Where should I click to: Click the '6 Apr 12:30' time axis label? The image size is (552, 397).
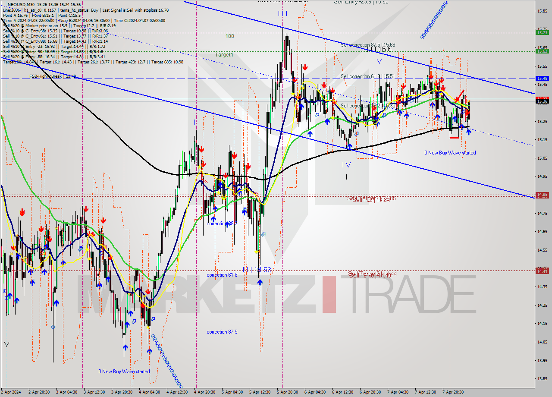pos(342,392)
